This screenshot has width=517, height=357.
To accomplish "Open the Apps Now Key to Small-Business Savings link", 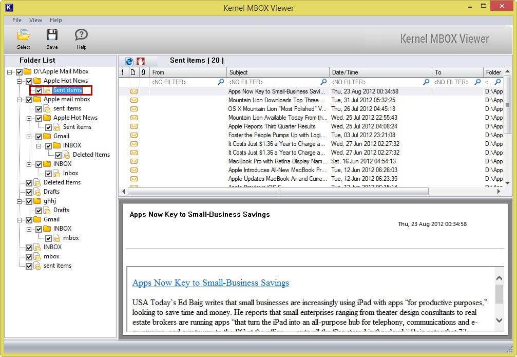I will pyautogui.click(x=210, y=283).
